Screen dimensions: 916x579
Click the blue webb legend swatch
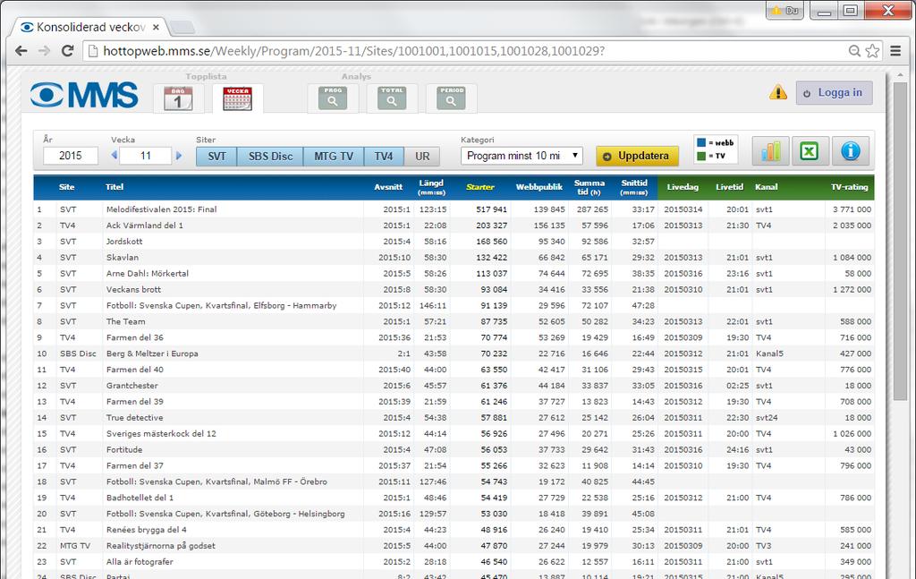pos(701,142)
